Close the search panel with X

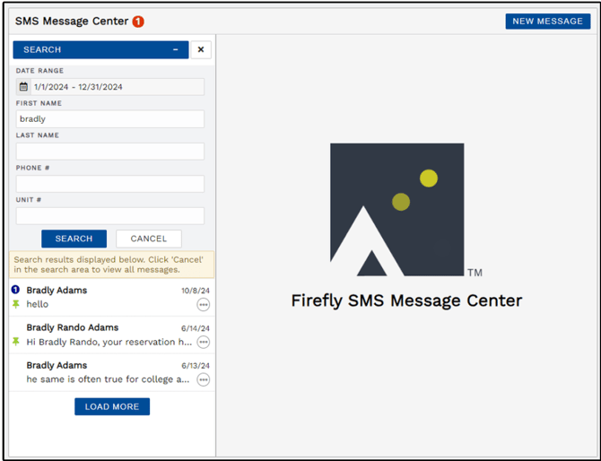[x=201, y=50]
